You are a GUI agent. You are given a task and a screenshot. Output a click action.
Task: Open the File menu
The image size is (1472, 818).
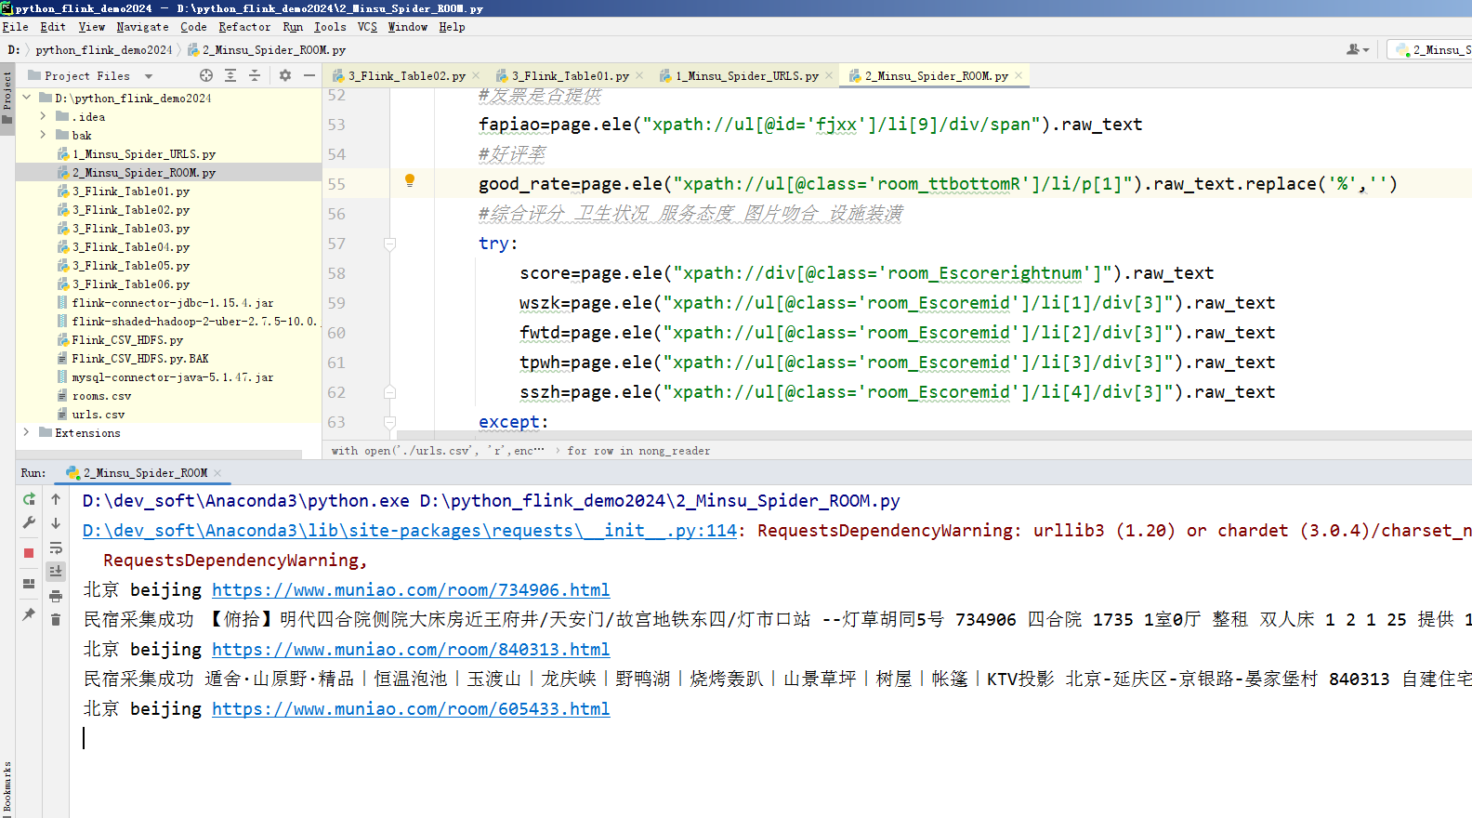[x=15, y=27]
